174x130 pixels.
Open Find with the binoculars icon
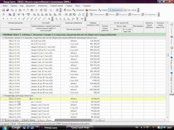(x=32, y=10)
